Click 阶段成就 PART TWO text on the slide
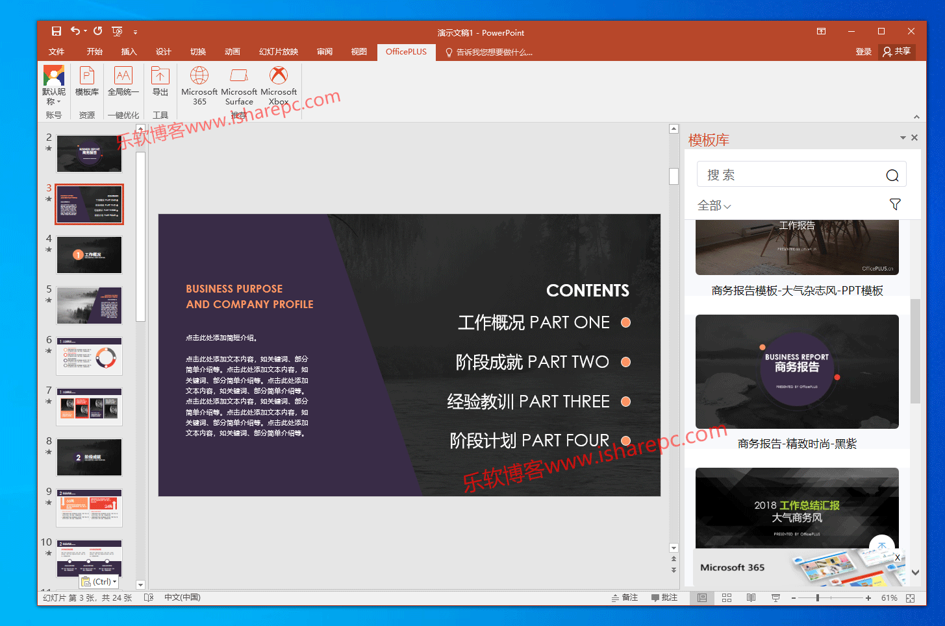 (x=533, y=362)
